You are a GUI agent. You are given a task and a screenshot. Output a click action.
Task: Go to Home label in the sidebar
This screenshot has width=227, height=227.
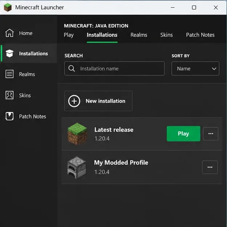[x=26, y=33]
